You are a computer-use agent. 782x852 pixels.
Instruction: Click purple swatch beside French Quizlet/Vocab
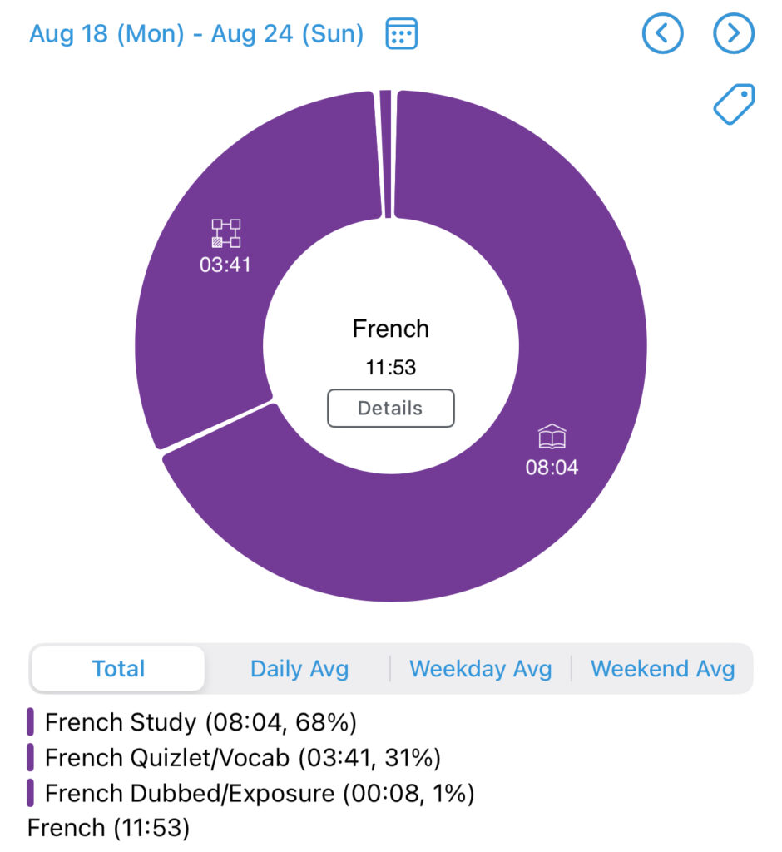(x=31, y=758)
